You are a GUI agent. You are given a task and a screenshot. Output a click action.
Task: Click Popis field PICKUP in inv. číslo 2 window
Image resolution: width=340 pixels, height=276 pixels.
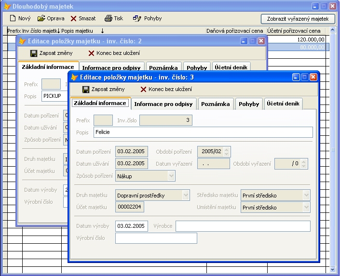coord(54,96)
